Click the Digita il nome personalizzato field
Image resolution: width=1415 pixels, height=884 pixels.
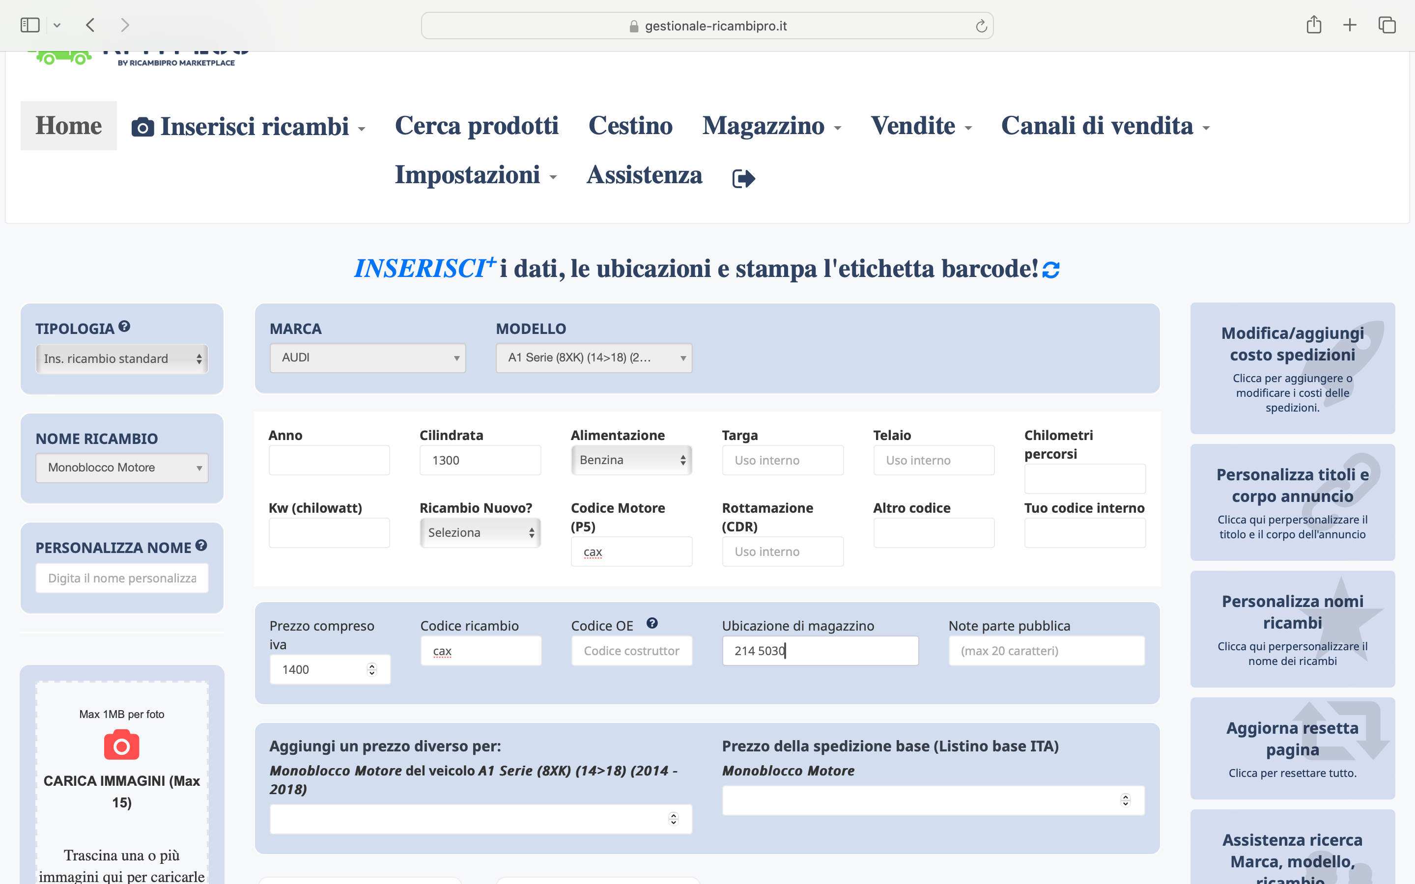click(122, 578)
